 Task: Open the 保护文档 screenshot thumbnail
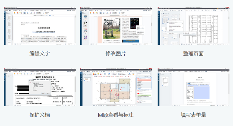(x=40, y=87)
